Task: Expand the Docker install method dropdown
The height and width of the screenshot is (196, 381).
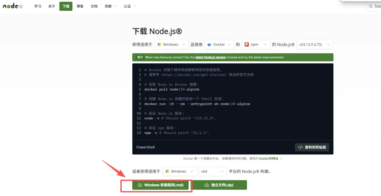Action: [219, 44]
